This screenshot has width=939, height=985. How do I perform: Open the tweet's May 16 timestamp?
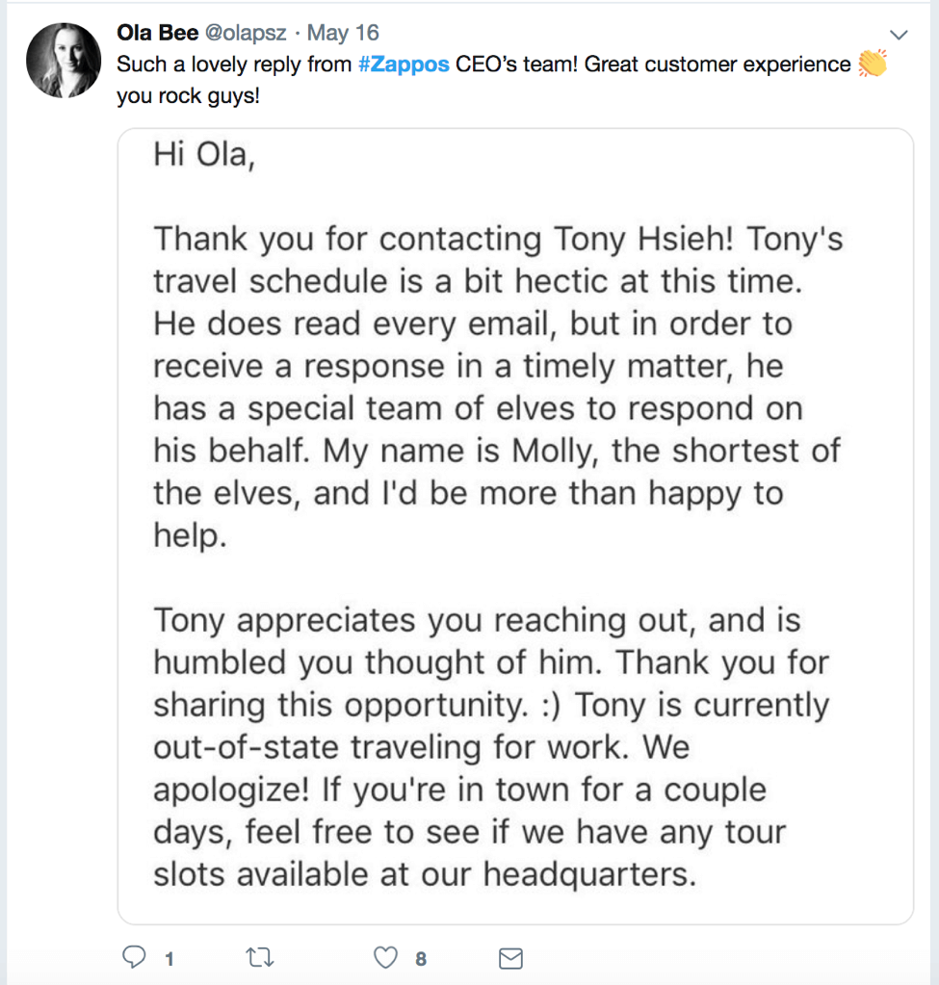[x=343, y=33]
